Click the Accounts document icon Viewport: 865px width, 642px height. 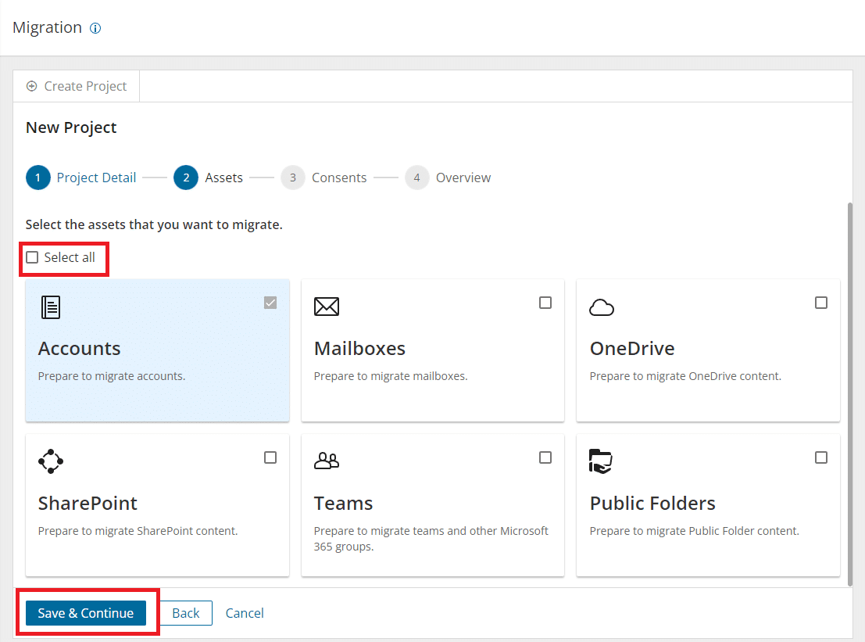click(51, 307)
